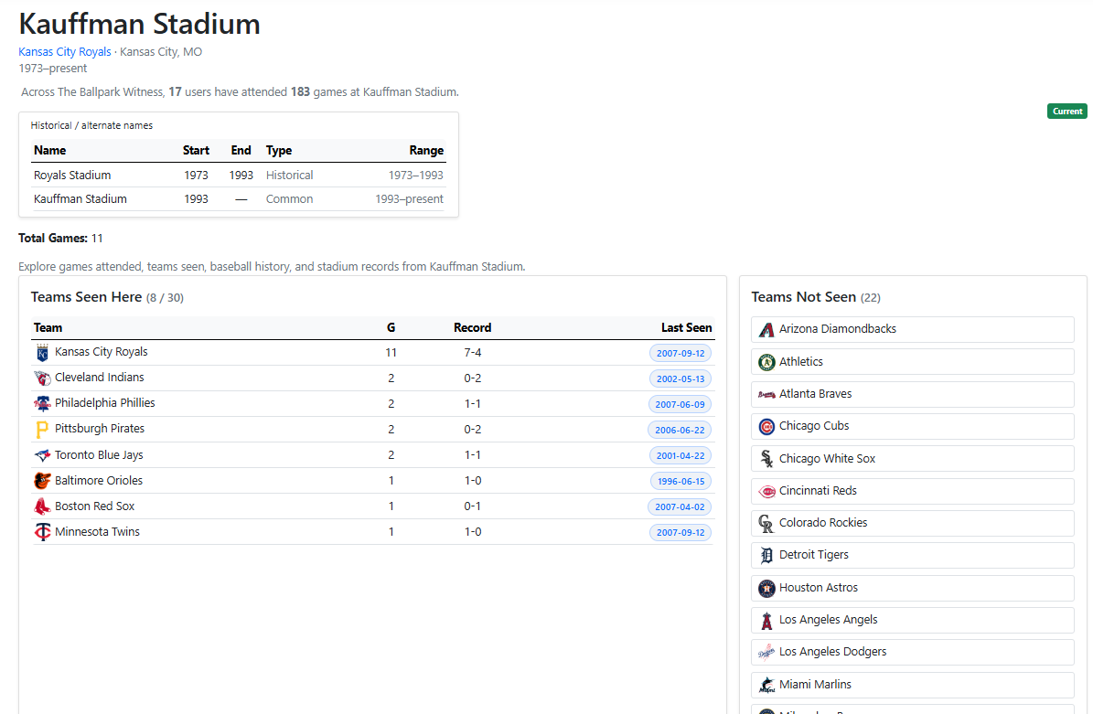
Task: Select the Atlanta Braves text in not-seen list
Action: click(x=815, y=394)
